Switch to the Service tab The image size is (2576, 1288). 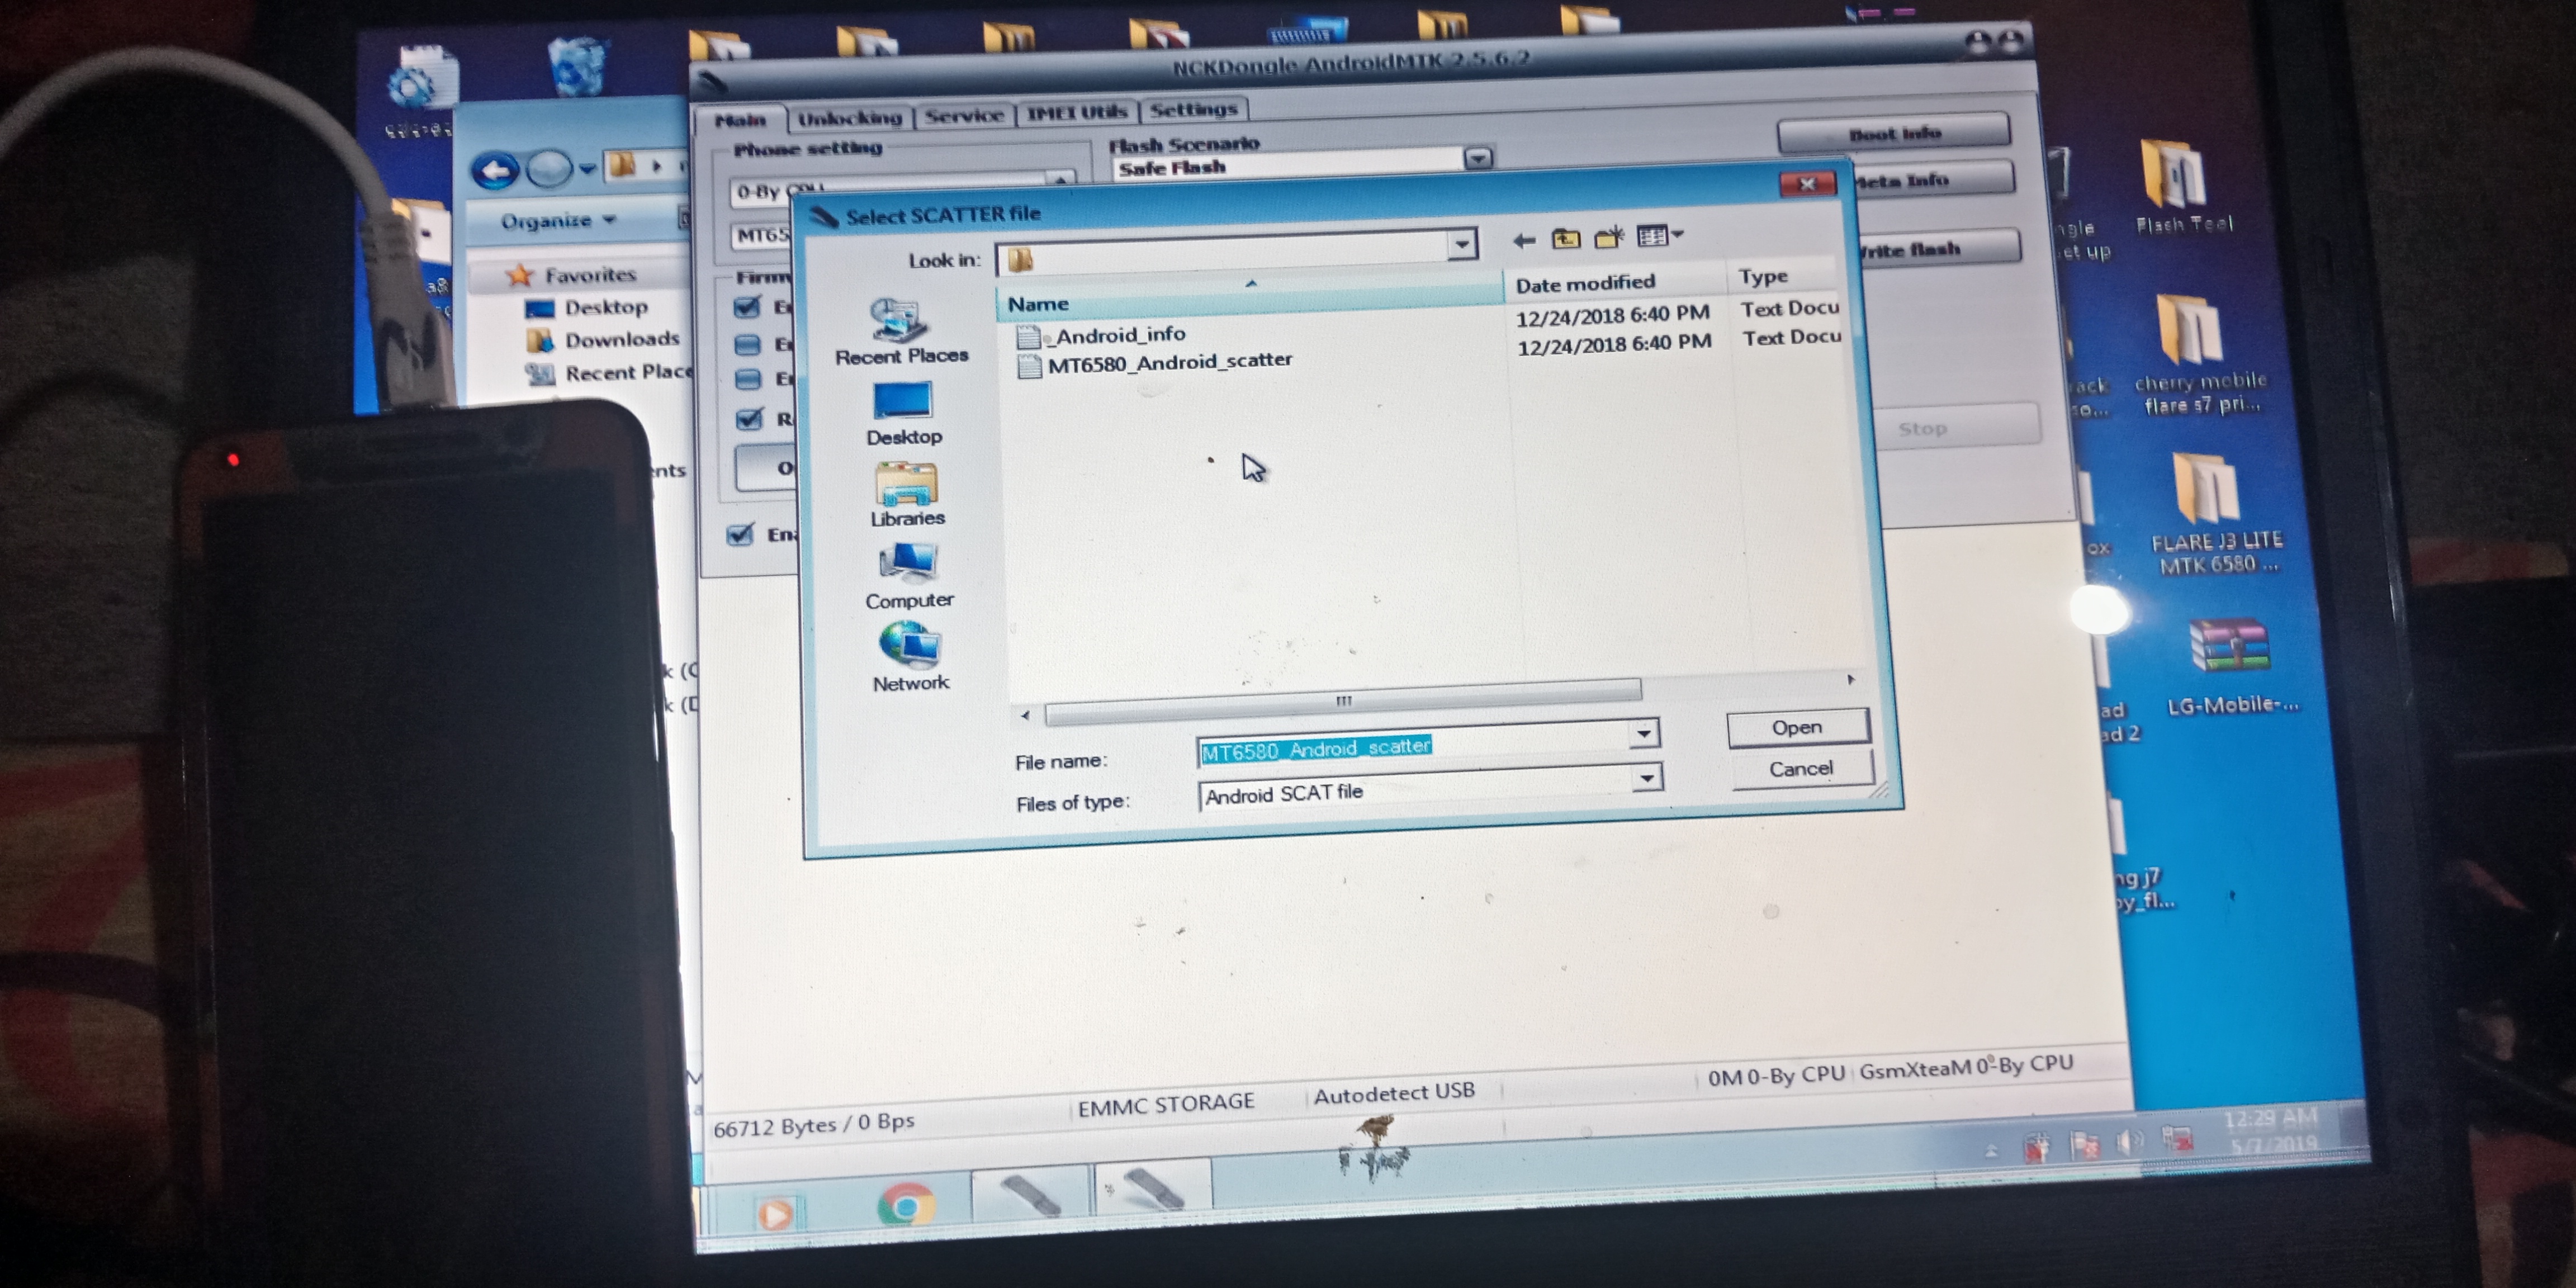coord(964,115)
